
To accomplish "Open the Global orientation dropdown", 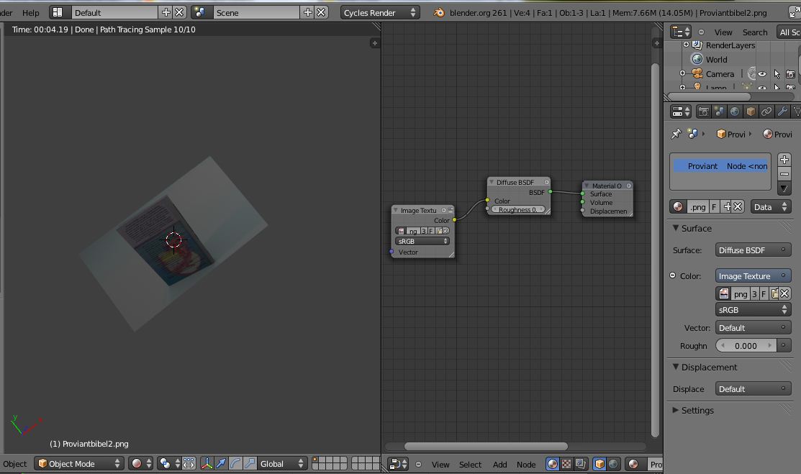I will tap(281, 463).
